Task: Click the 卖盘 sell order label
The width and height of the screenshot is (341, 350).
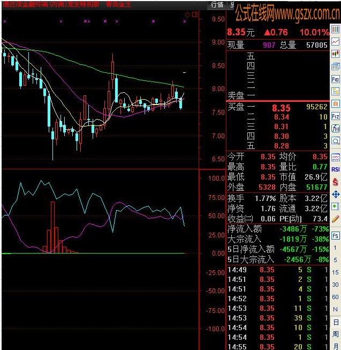Action: [236, 96]
